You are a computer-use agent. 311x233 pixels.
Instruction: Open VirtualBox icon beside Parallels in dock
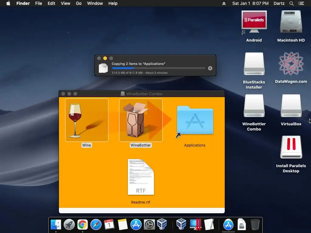tap(181, 224)
